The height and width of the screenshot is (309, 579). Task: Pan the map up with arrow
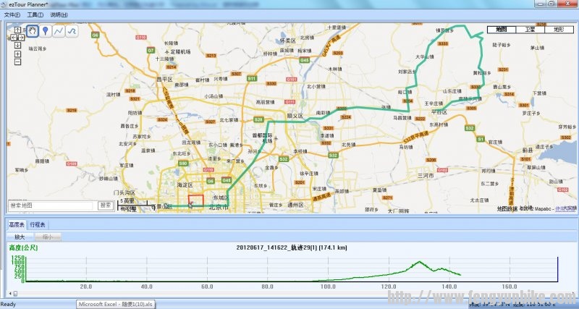17,30
